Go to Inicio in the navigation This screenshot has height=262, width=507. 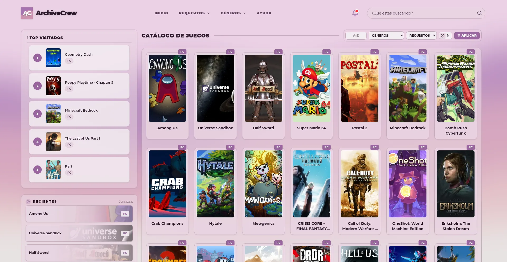(x=161, y=13)
